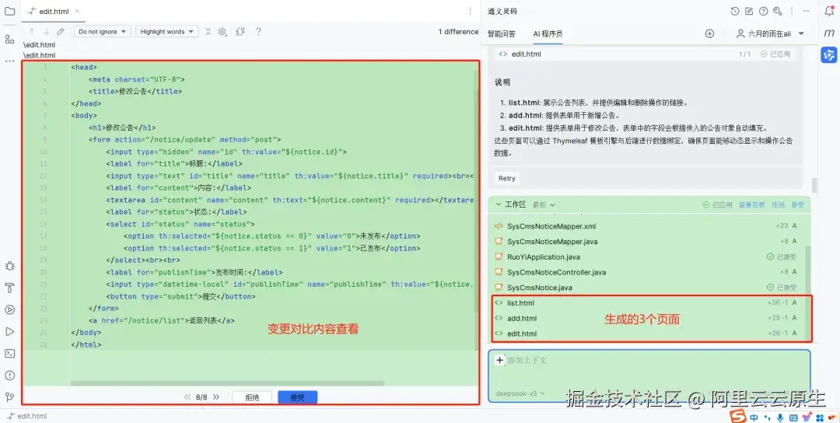
Task: Open the Services icon in left sidebar
Action: [x=9, y=309]
